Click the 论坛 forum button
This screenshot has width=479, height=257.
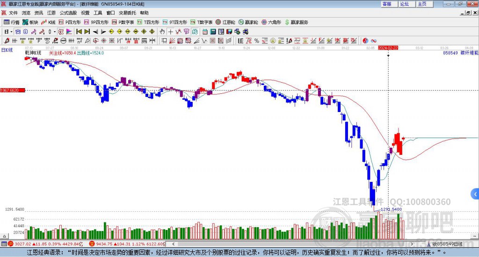coord(406,4)
